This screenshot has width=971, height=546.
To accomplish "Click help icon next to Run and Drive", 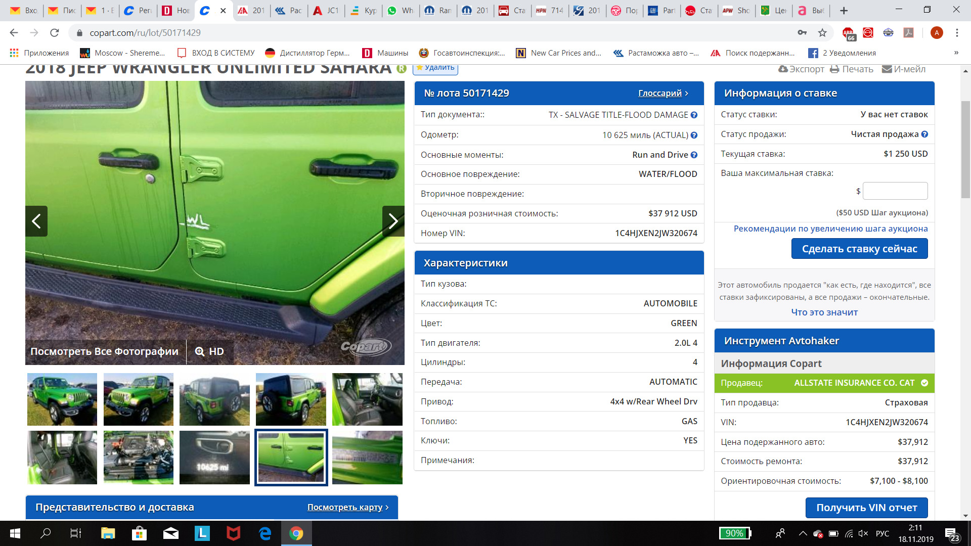I will point(694,155).
